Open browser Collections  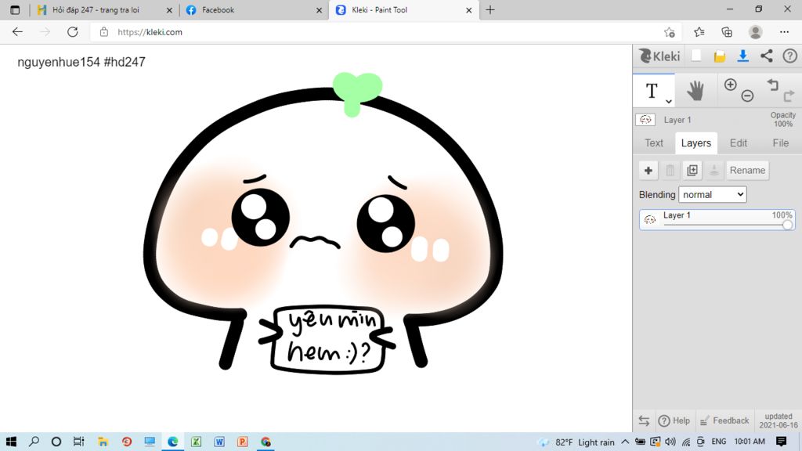coord(727,32)
